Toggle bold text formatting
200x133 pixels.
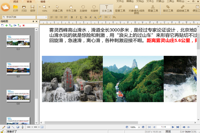click(x=72, y=17)
